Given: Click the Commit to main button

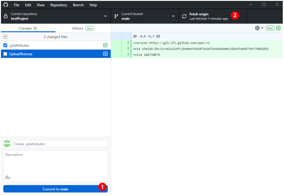Looking at the screenshot, I should pyautogui.click(x=56, y=189).
